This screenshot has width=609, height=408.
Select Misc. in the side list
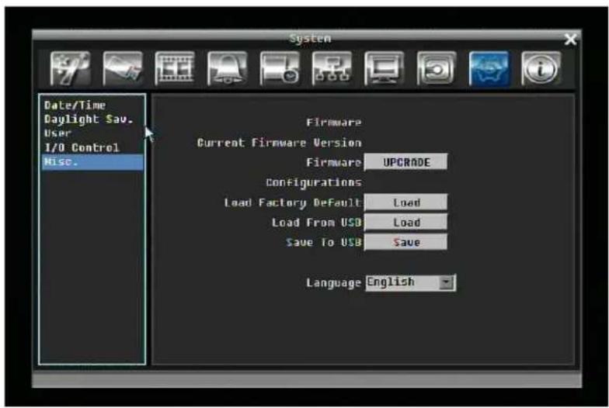click(92, 161)
